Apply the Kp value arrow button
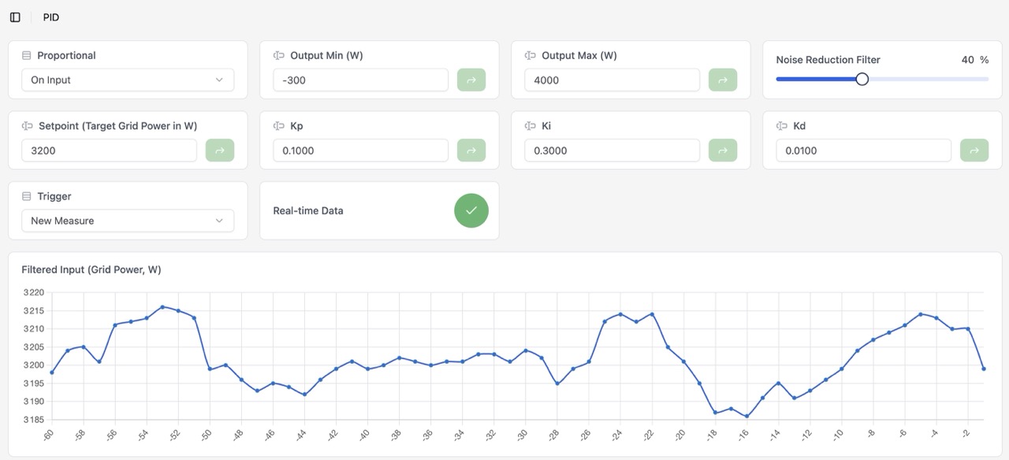Image resolution: width=1009 pixels, height=460 pixels. [x=471, y=150]
